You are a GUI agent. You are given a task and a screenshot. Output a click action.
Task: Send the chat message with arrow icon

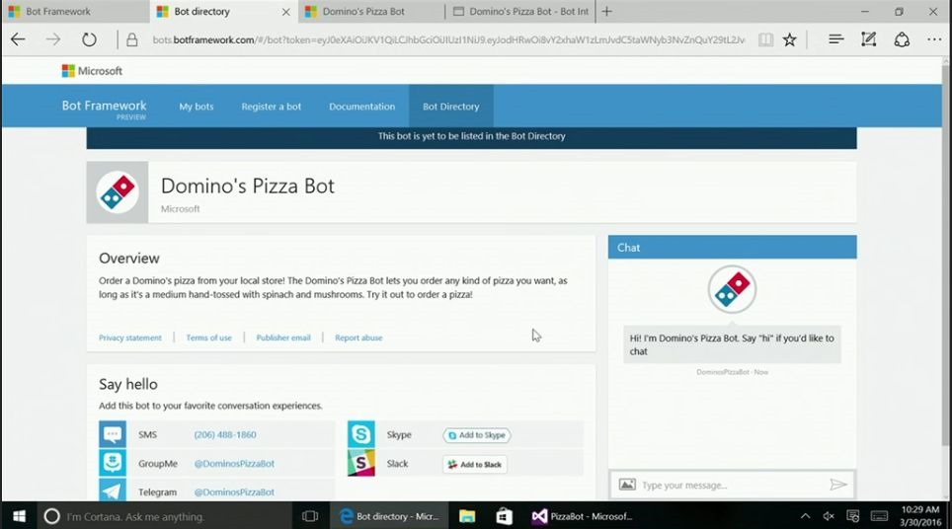tap(838, 485)
